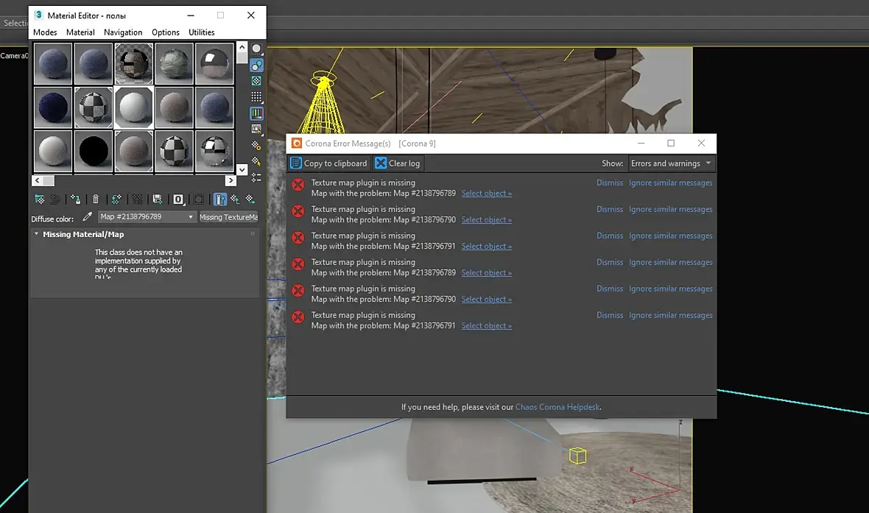Click Select object in first error row
This screenshot has height=513, width=869.
click(x=487, y=194)
